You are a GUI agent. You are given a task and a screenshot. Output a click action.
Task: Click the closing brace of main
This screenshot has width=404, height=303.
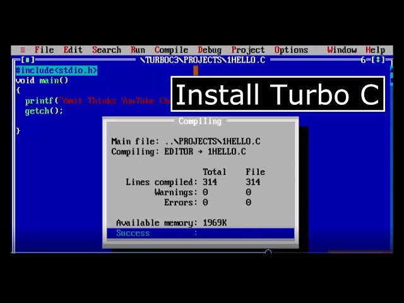(x=18, y=131)
